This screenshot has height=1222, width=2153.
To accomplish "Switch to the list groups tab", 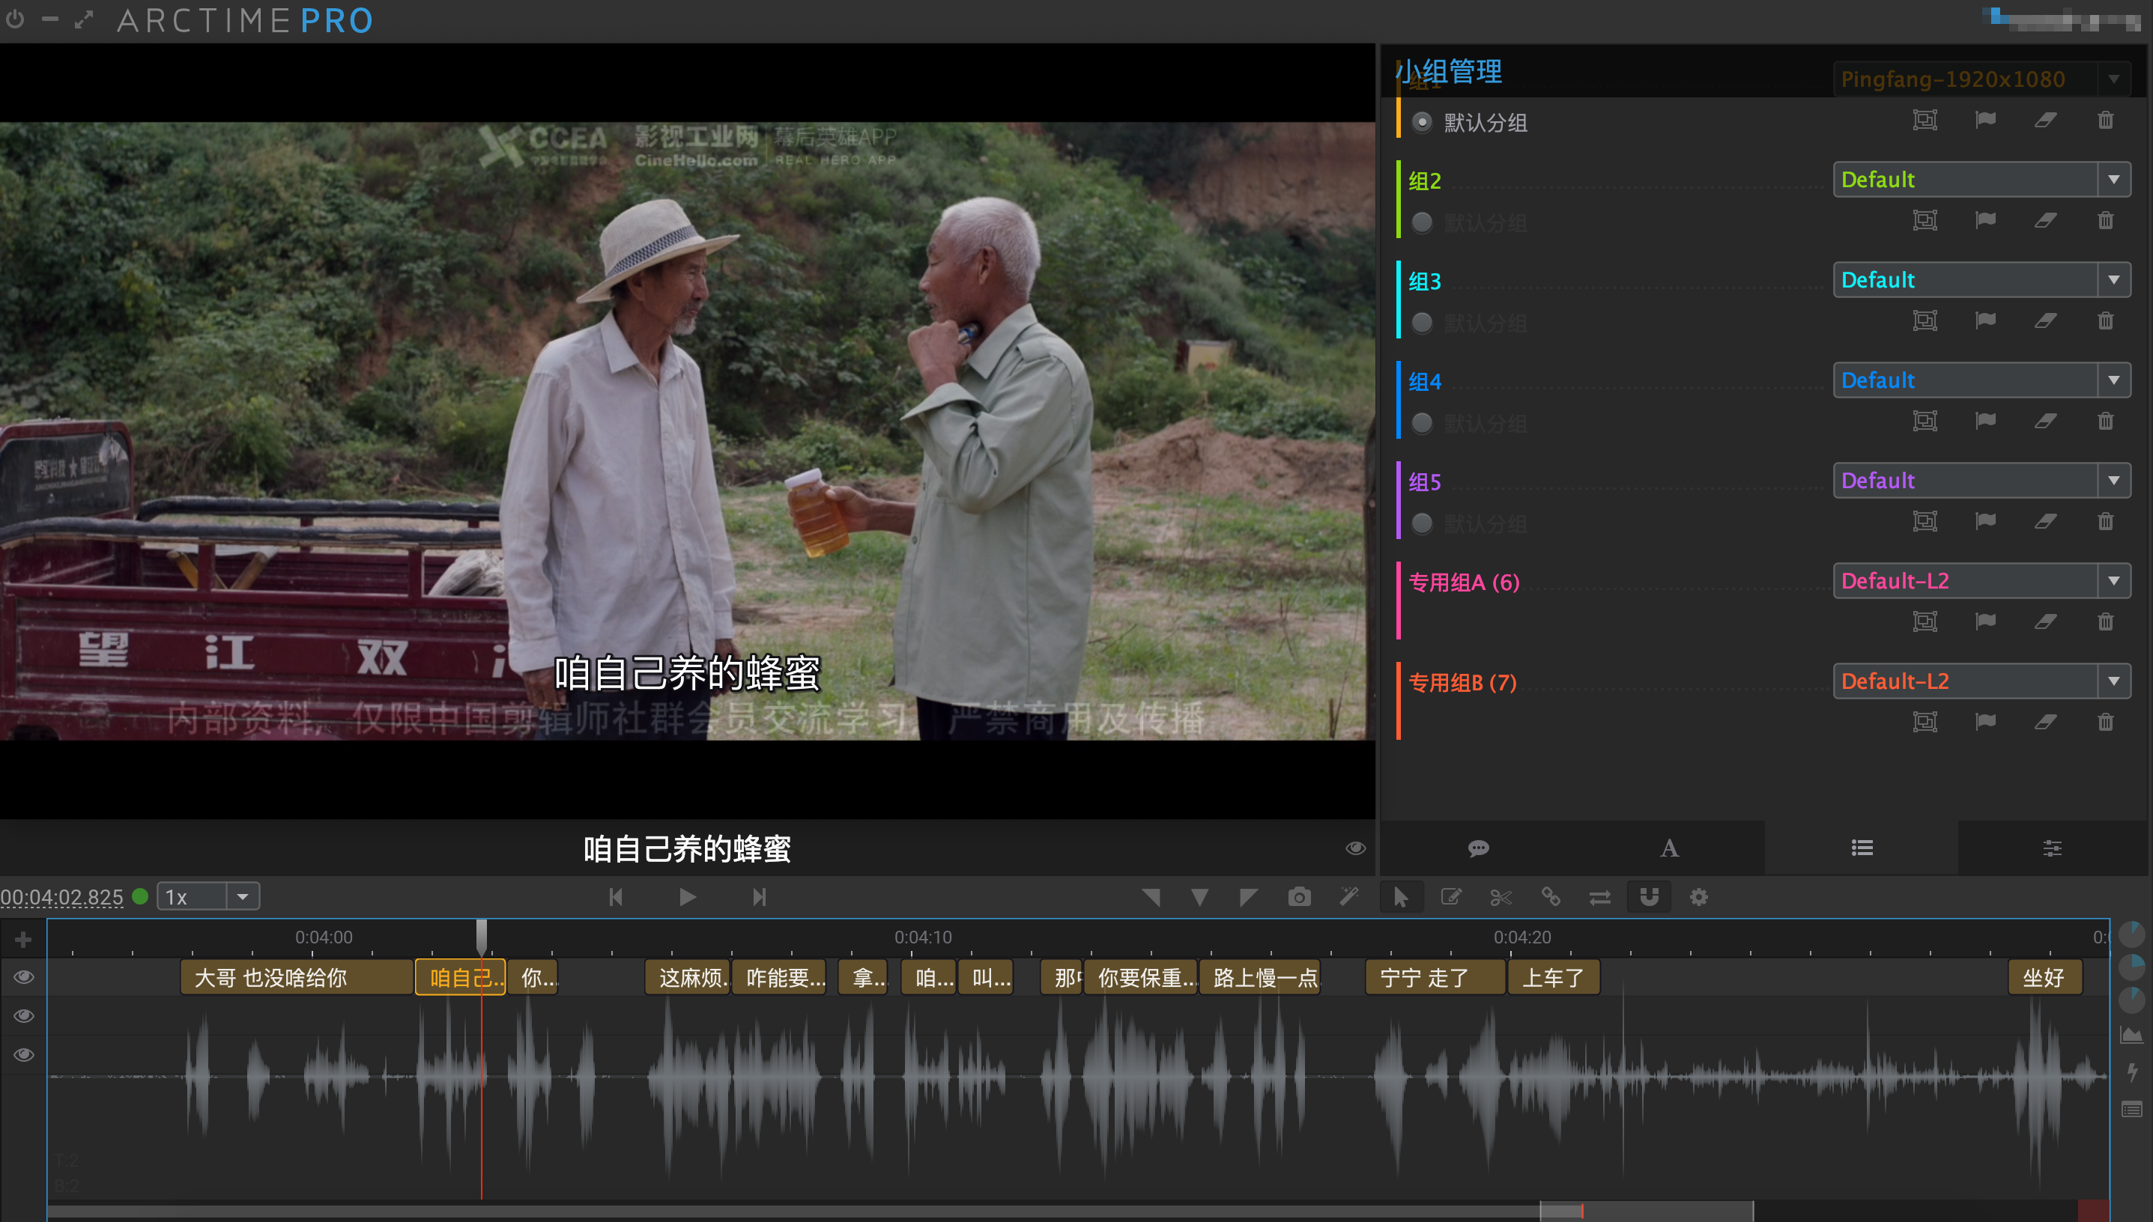I will (x=1862, y=848).
